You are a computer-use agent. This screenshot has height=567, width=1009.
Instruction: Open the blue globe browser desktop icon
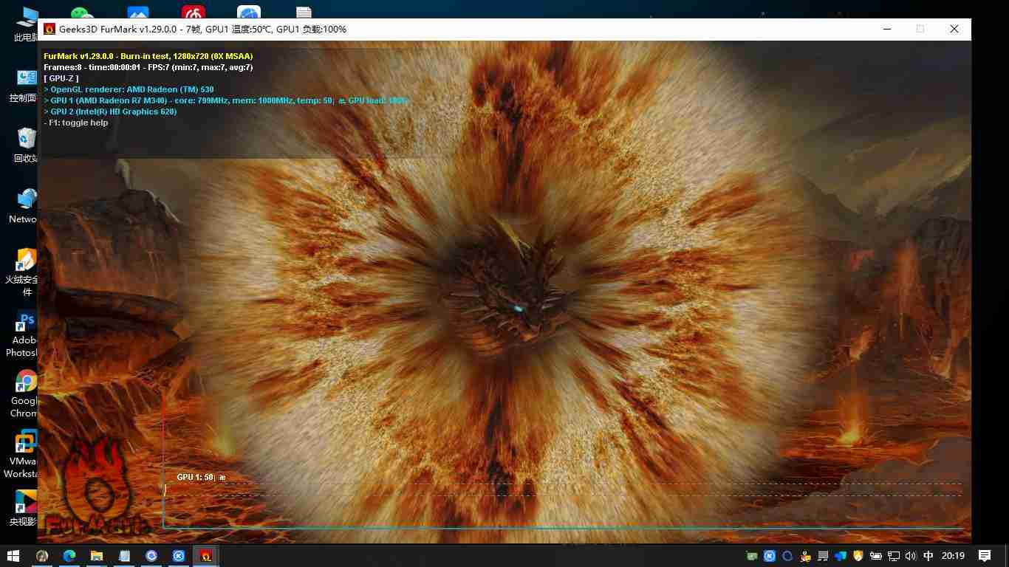[x=249, y=13]
